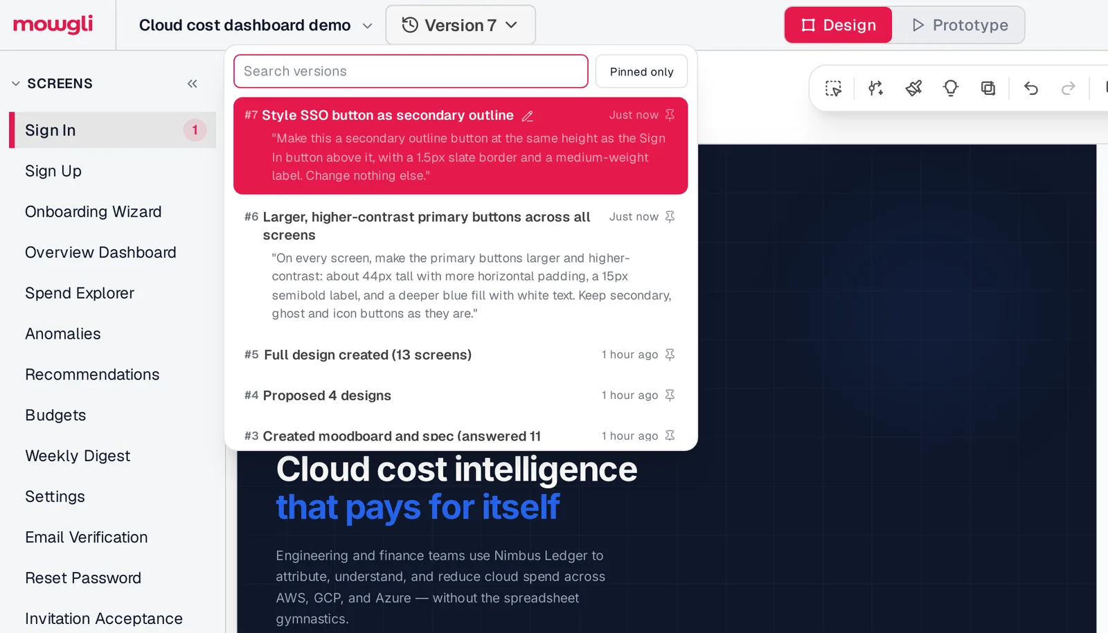Click the duplicate layers icon in toolbar

[x=988, y=88]
